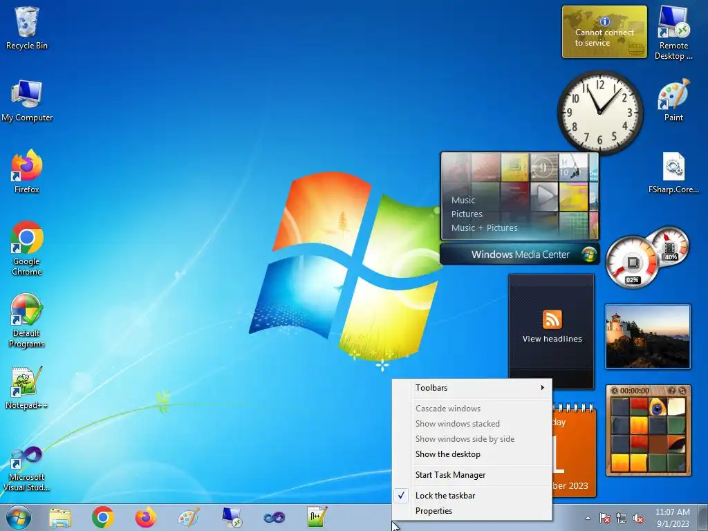
Task: Launch Firefox from the taskbar
Action: pos(146,517)
